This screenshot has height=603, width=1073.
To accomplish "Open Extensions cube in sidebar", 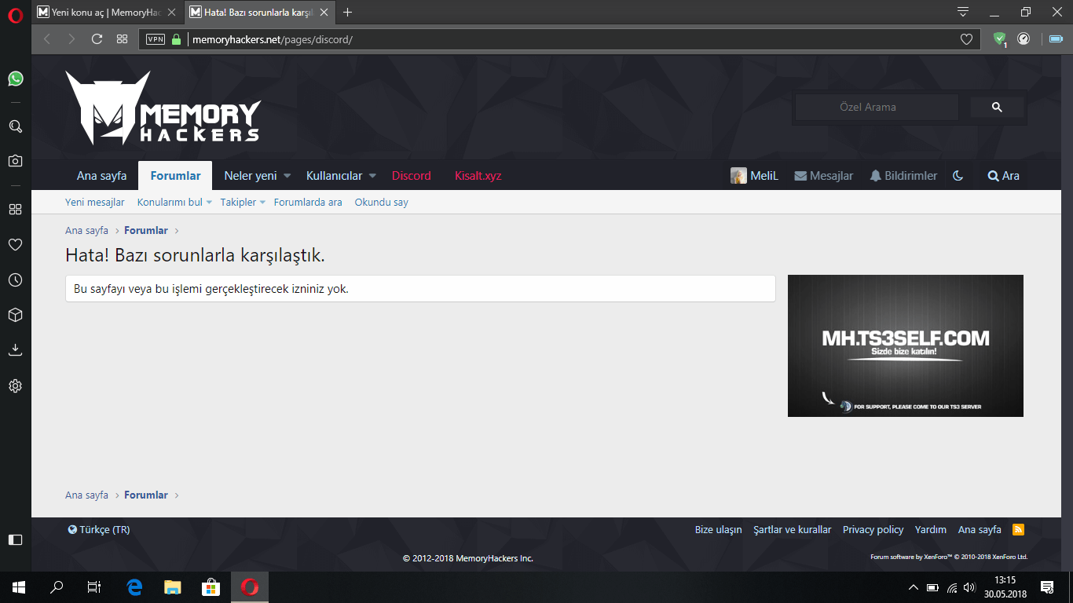I will click(15, 315).
